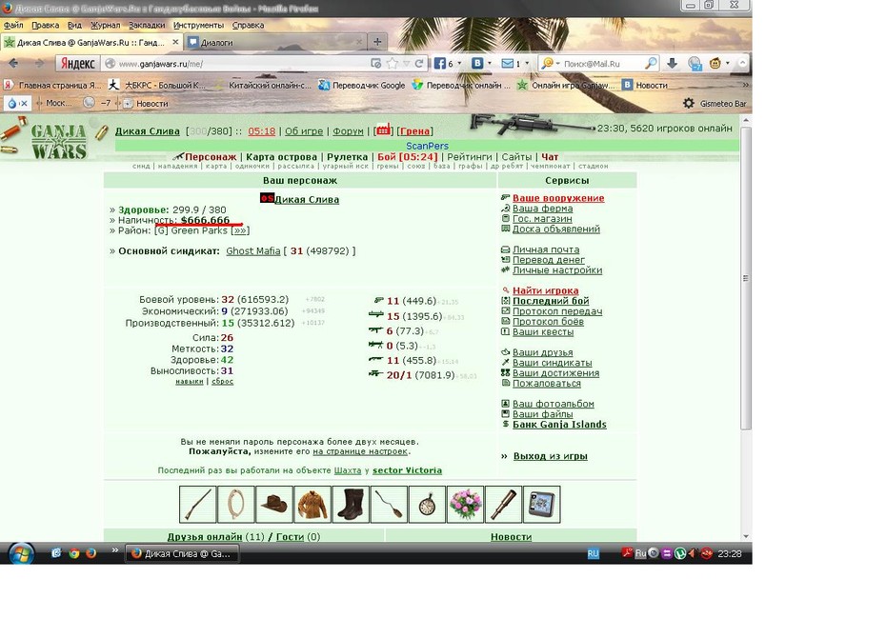
Task: Expand the bookmarks overflow chevron
Action: coord(745,85)
